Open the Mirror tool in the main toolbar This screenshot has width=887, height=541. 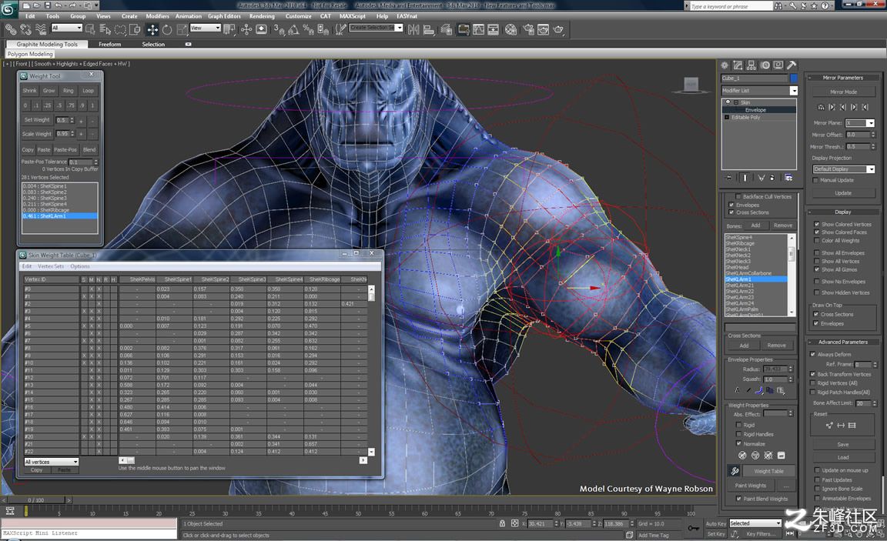pos(413,29)
